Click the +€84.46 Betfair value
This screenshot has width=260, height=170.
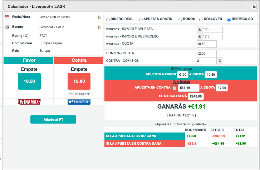218,144
